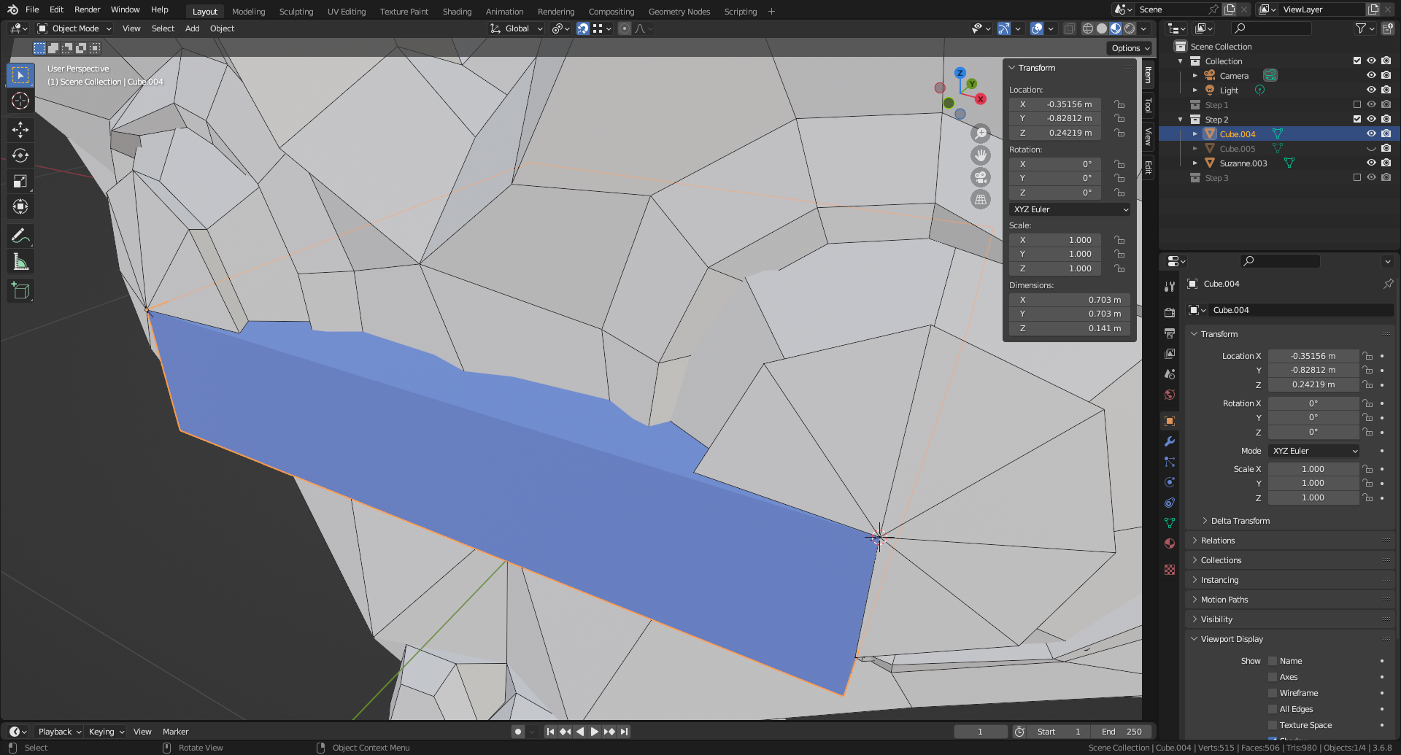Click the pan view hand gizmo
The width and height of the screenshot is (1401, 755).
click(981, 155)
